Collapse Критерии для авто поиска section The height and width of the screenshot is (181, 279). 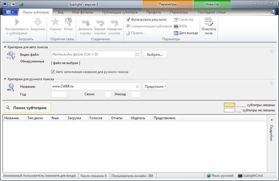[5, 47]
